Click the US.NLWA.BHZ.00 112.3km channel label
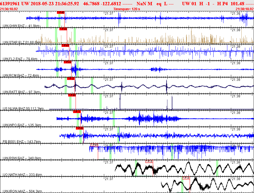Viewport: 254px width, 193px height. tap(23, 109)
